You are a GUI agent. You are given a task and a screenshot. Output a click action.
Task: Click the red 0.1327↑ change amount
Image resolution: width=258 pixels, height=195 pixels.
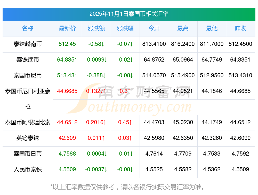[96, 91]
